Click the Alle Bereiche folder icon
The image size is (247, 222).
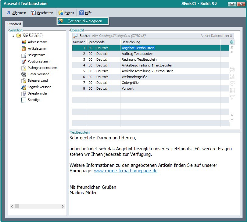[x=18, y=36]
